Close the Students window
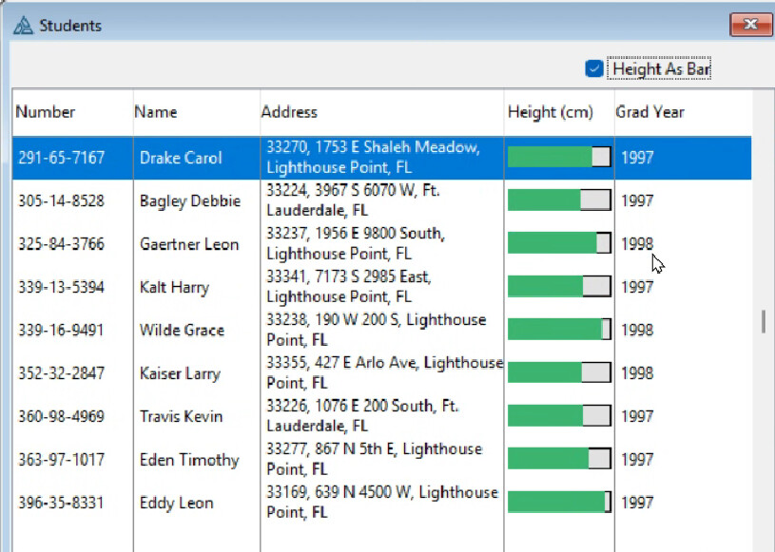 pyautogui.click(x=749, y=25)
